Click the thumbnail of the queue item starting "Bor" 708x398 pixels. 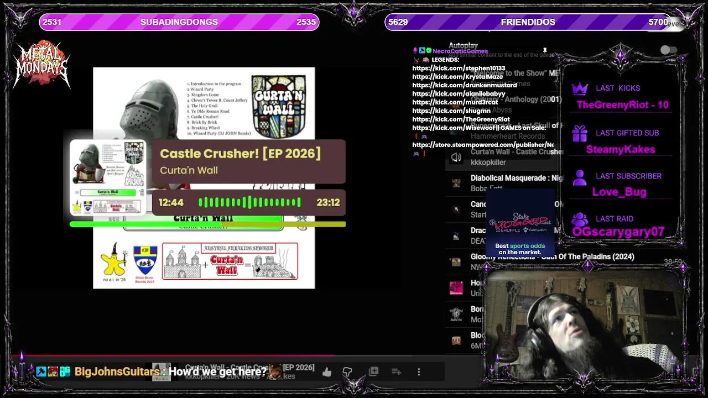[456, 314]
